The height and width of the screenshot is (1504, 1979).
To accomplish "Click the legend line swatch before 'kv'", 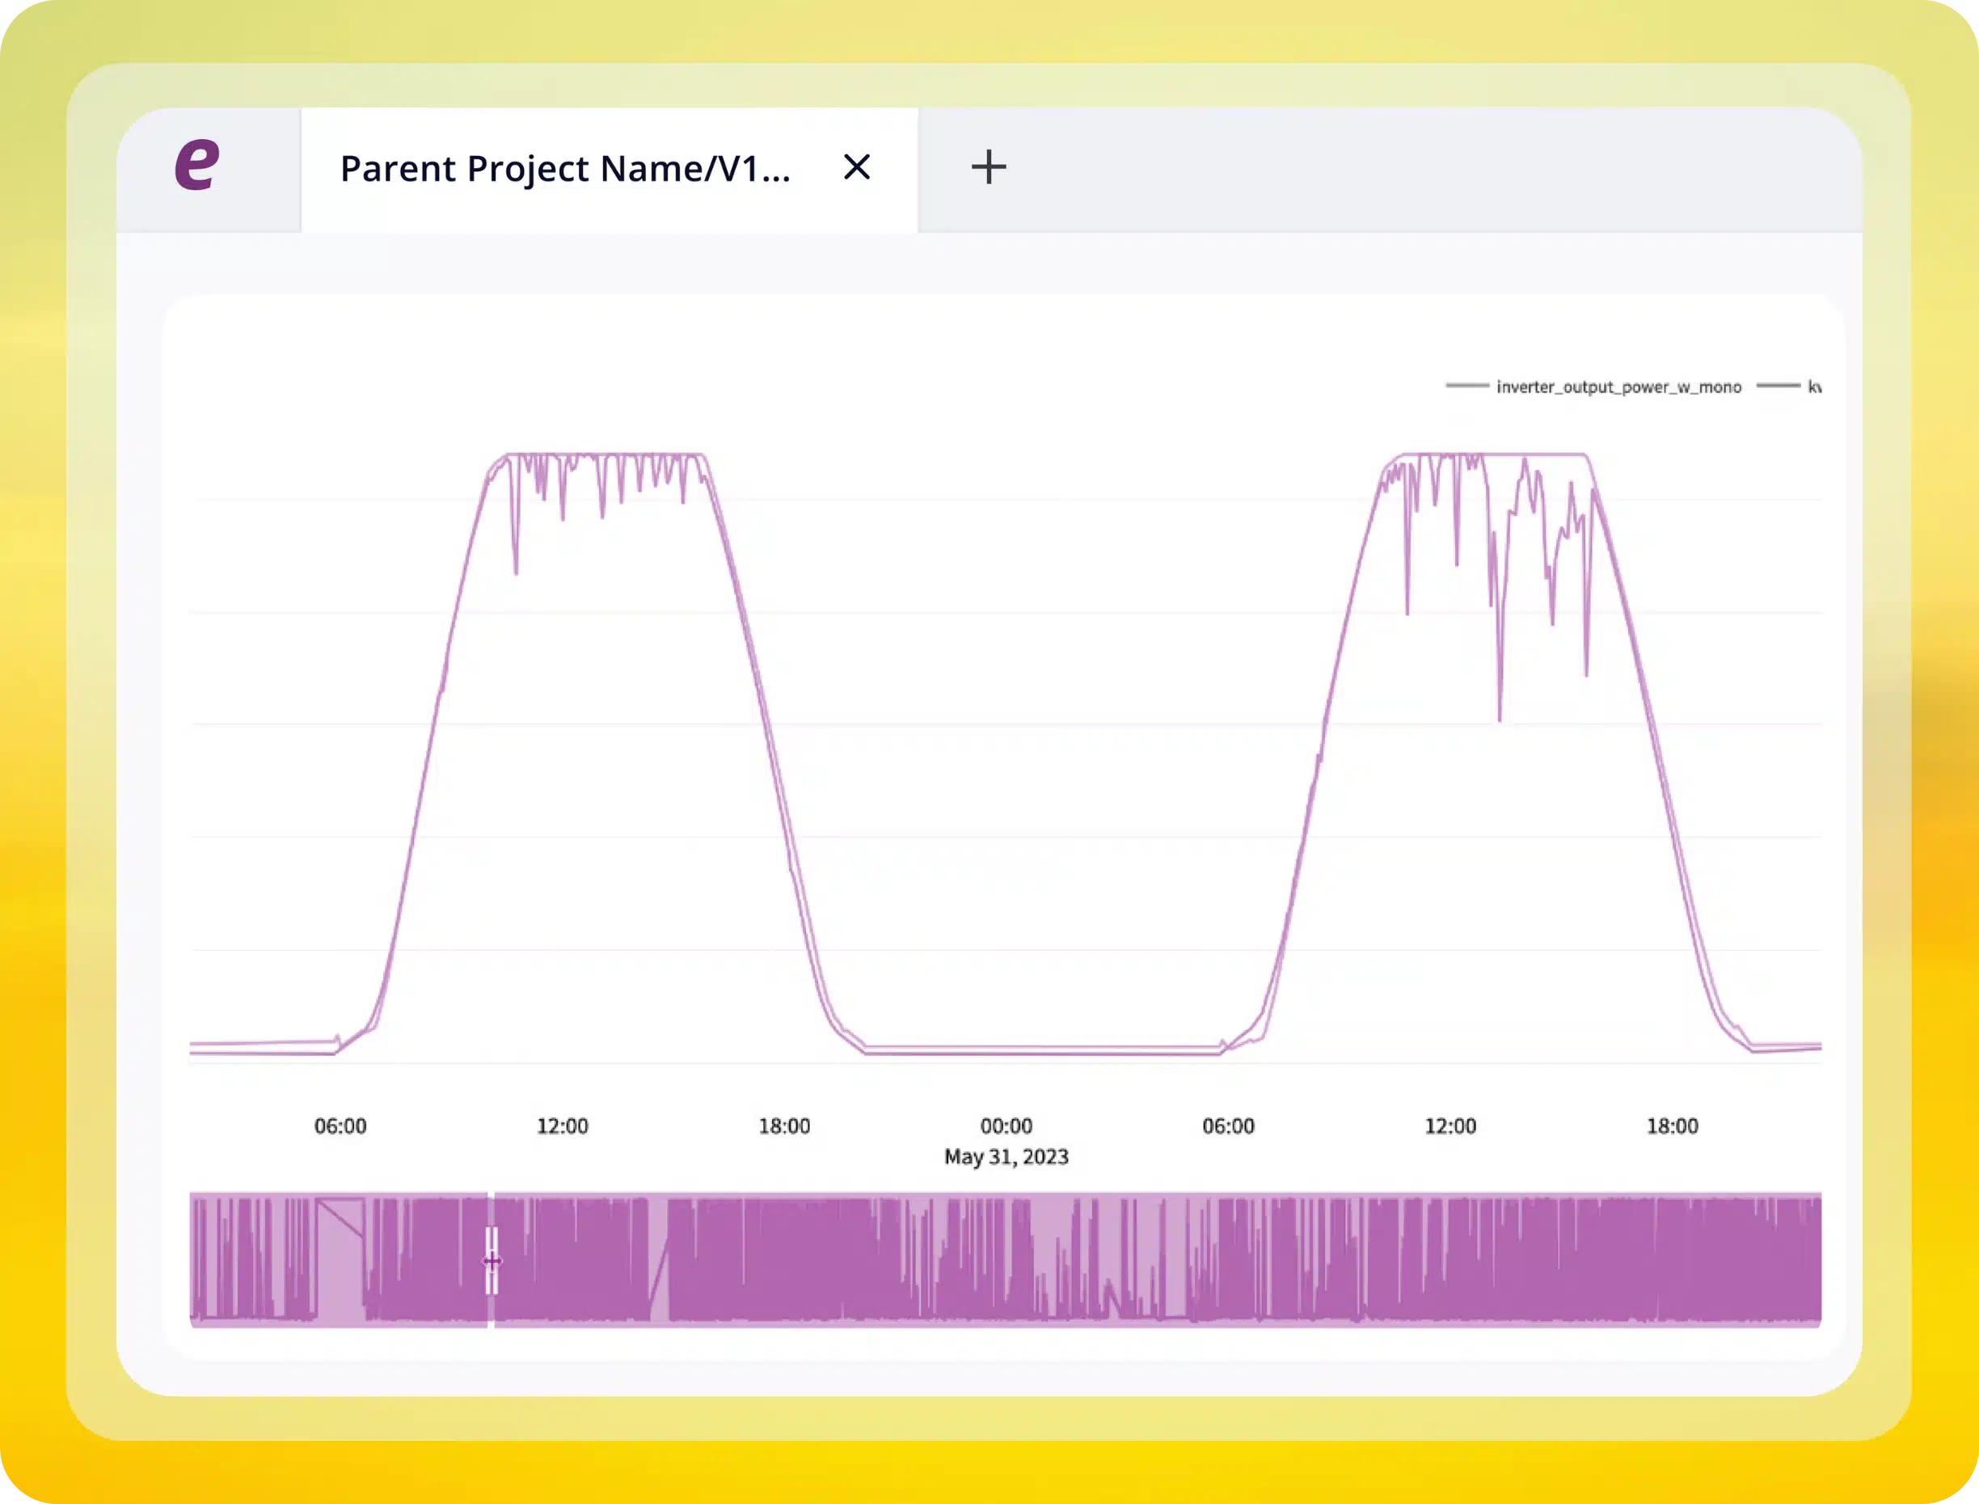I will 1778,386.
